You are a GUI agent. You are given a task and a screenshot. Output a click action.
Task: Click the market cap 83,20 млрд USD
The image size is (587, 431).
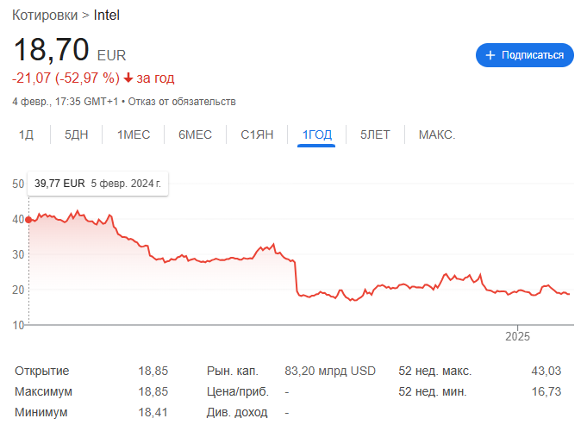pyautogui.click(x=330, y=371)
